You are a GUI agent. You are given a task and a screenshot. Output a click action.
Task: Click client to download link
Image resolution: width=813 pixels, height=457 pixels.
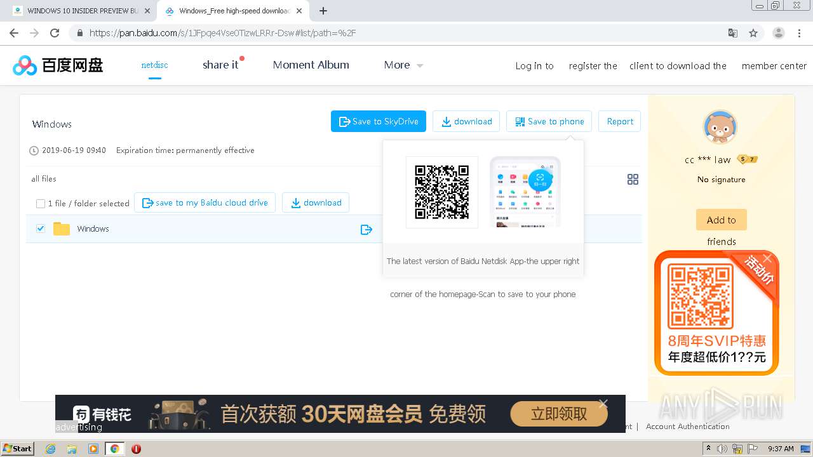[678, 66]
